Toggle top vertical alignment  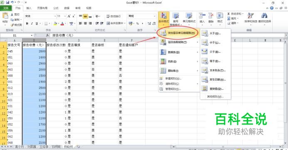click(81, 16)
